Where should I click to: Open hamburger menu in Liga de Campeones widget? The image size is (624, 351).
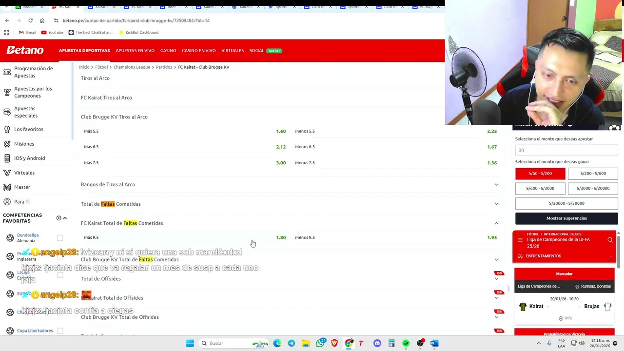point(520,240)
